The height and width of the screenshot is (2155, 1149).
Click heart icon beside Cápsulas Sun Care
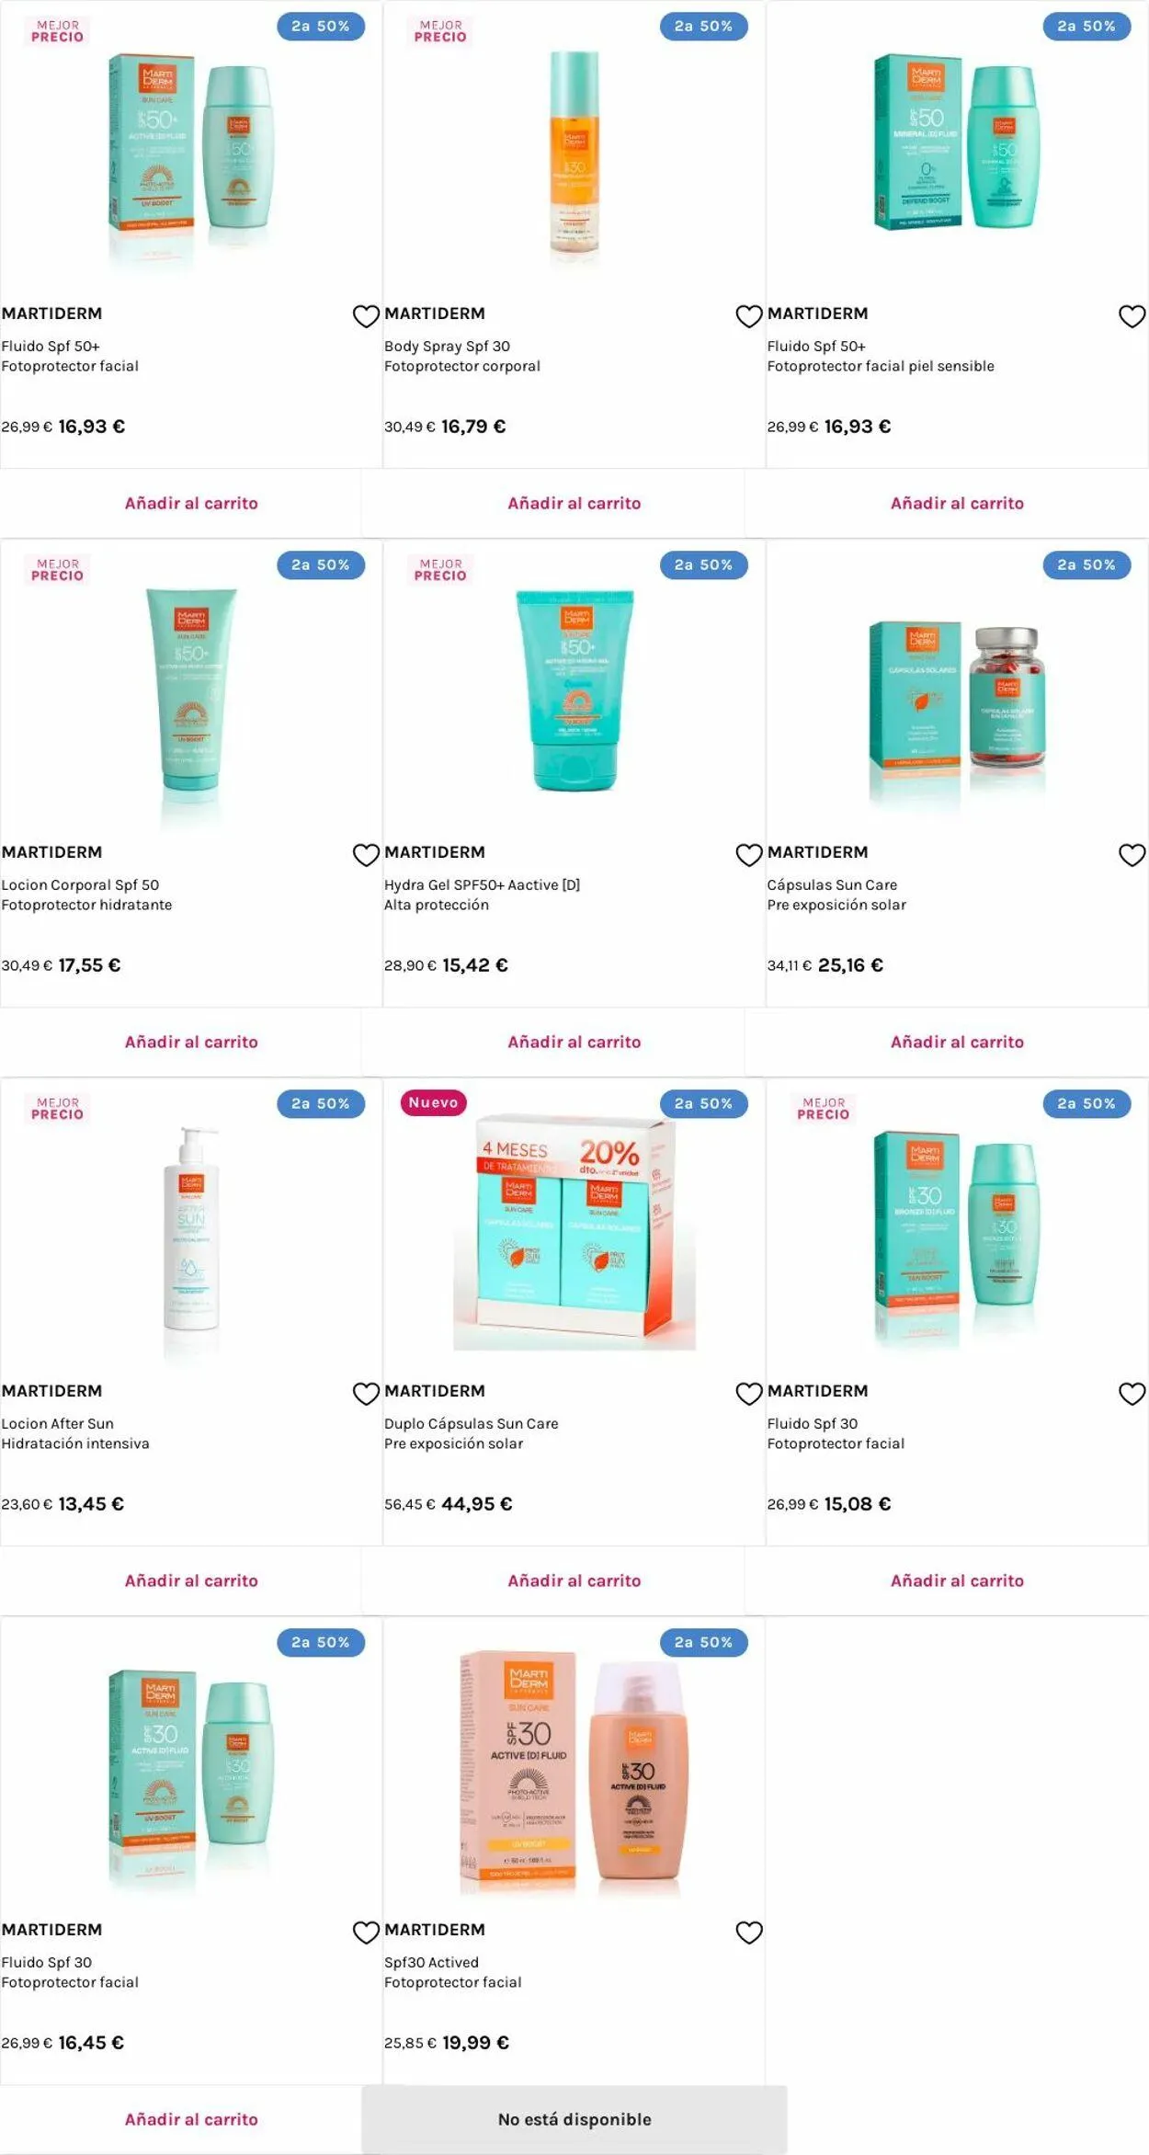click(1132, 855)
